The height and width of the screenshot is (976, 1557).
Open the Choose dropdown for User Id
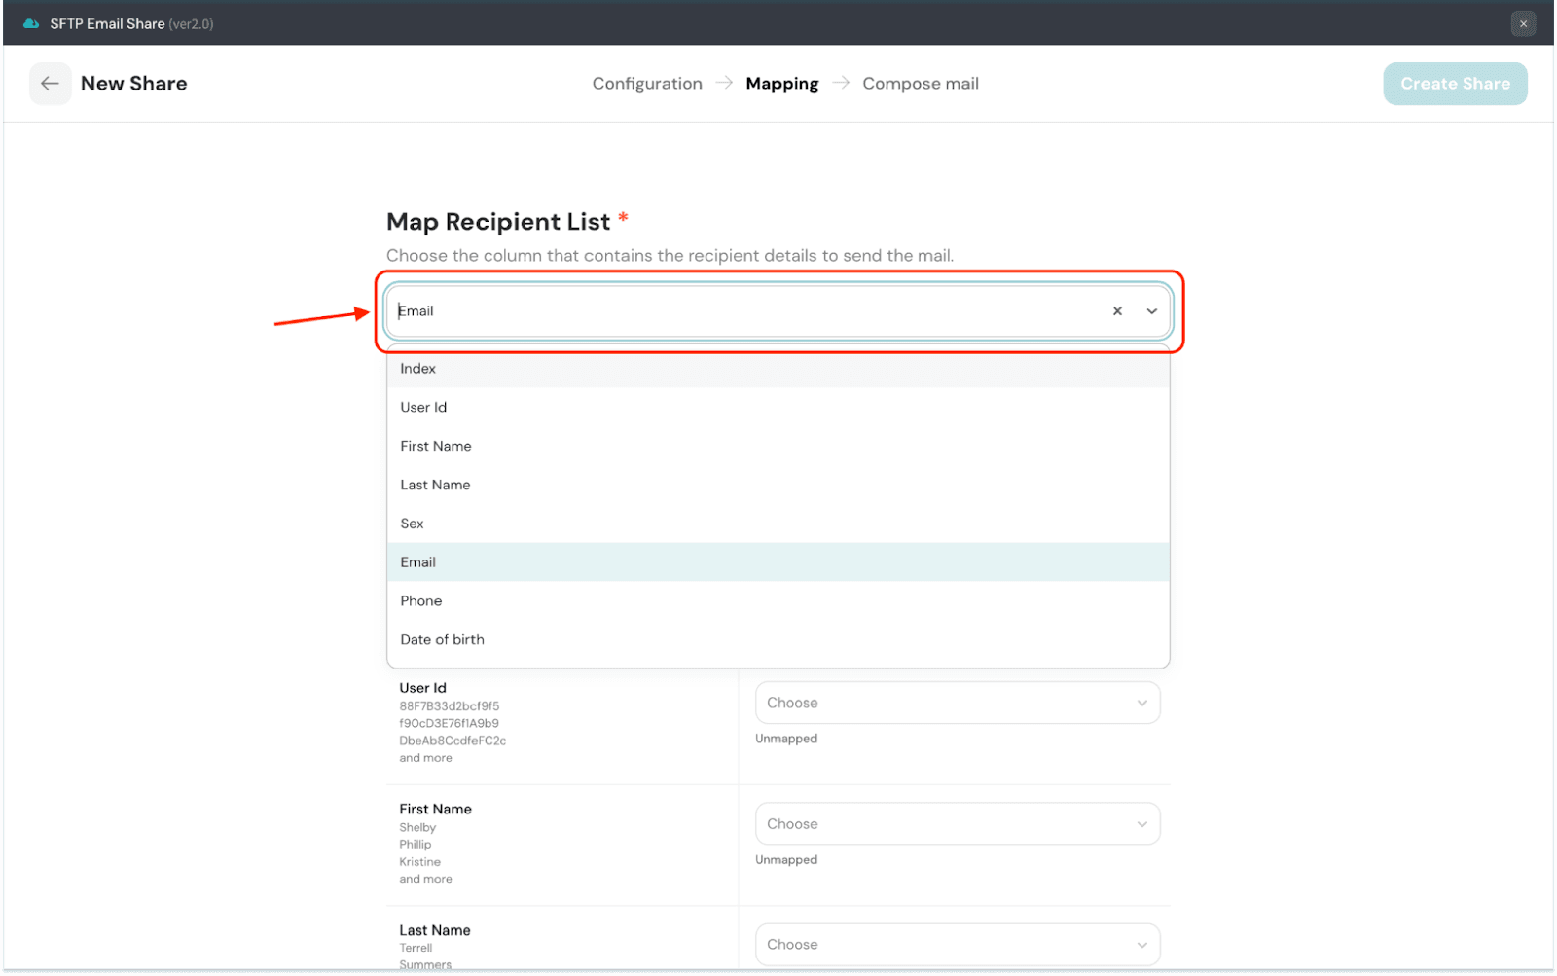click(x=957, y=703)
